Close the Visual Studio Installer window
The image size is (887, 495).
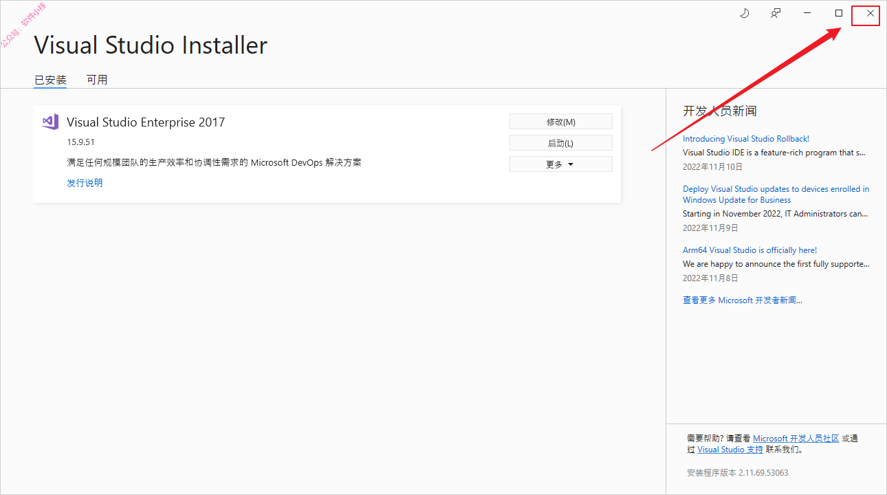tap(870, 13)
